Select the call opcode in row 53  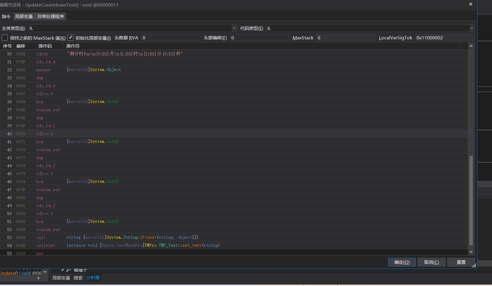(x=41, y=237)
